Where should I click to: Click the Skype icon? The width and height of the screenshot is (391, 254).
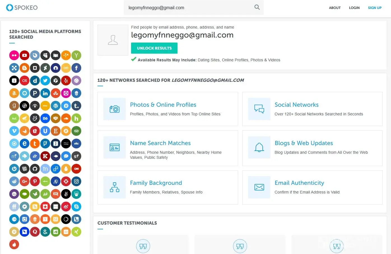76,207
